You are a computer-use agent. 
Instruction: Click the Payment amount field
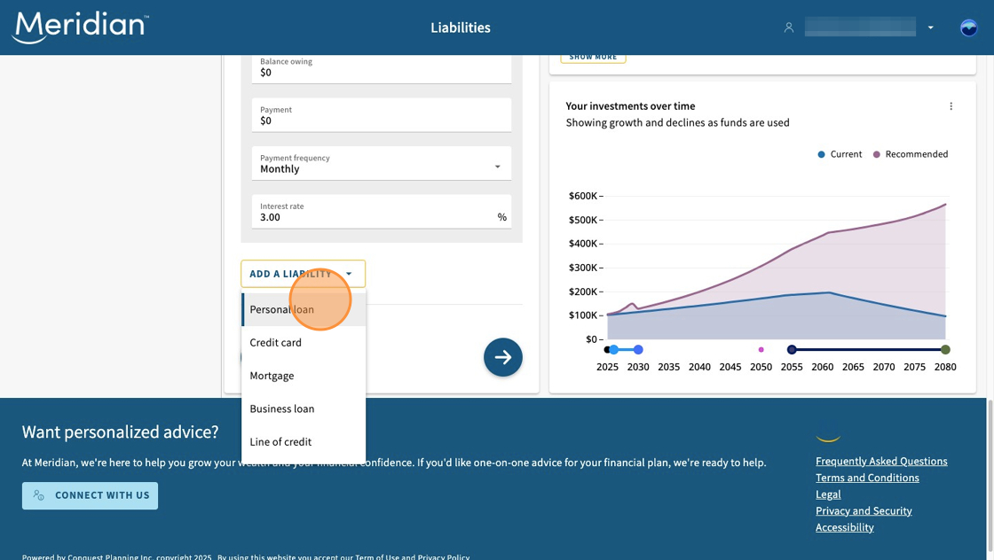382,115
